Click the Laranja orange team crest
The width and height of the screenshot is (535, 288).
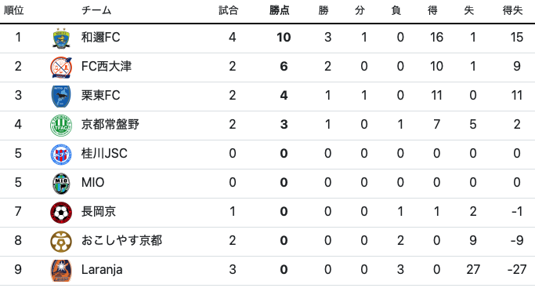[x=61, y=271]
